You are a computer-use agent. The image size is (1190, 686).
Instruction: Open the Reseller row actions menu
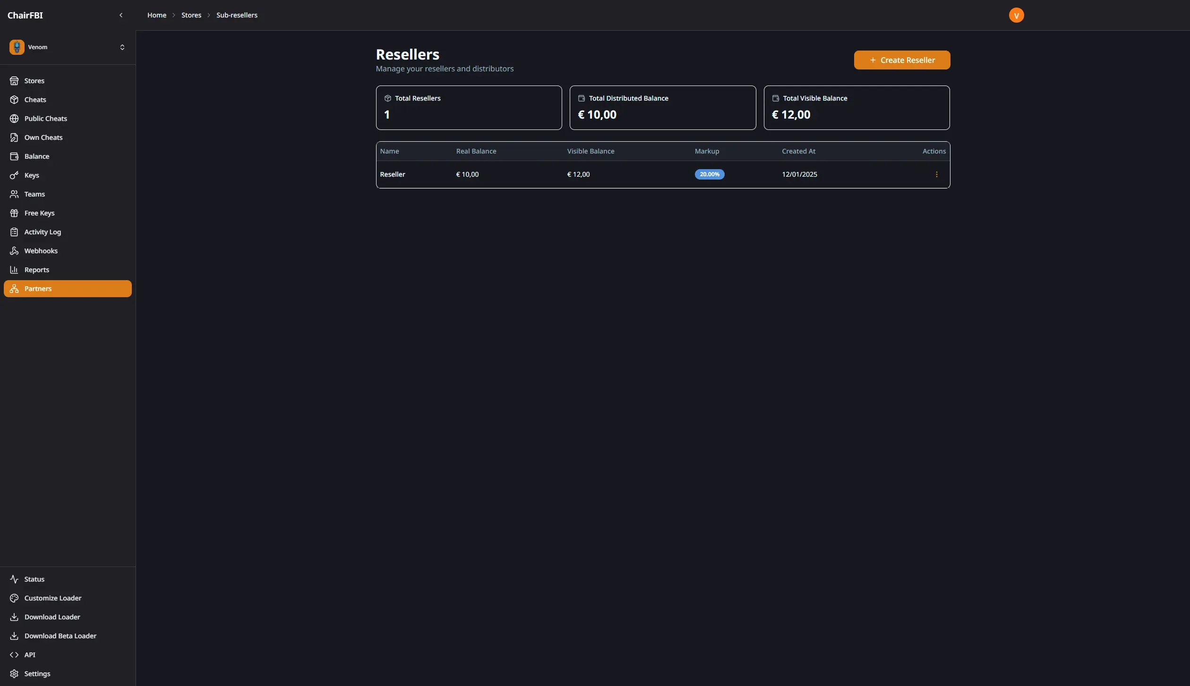click(936, 174)
